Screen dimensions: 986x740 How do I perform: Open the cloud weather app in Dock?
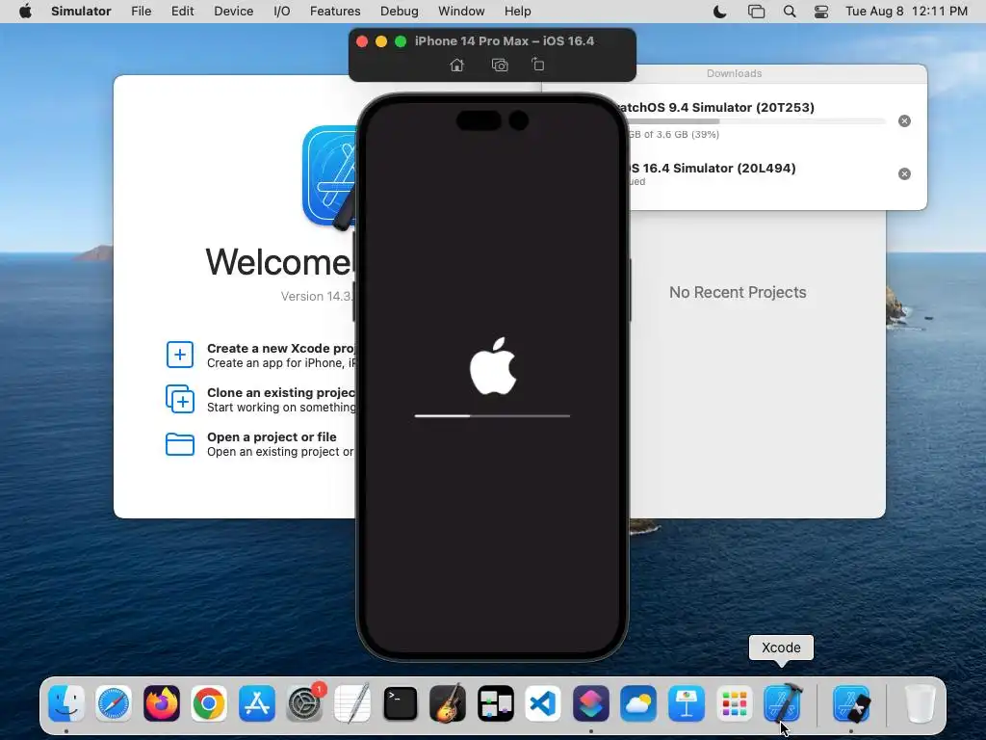coord(639,703)
